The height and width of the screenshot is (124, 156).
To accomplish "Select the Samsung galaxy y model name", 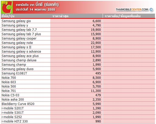I will pos(15,25).
